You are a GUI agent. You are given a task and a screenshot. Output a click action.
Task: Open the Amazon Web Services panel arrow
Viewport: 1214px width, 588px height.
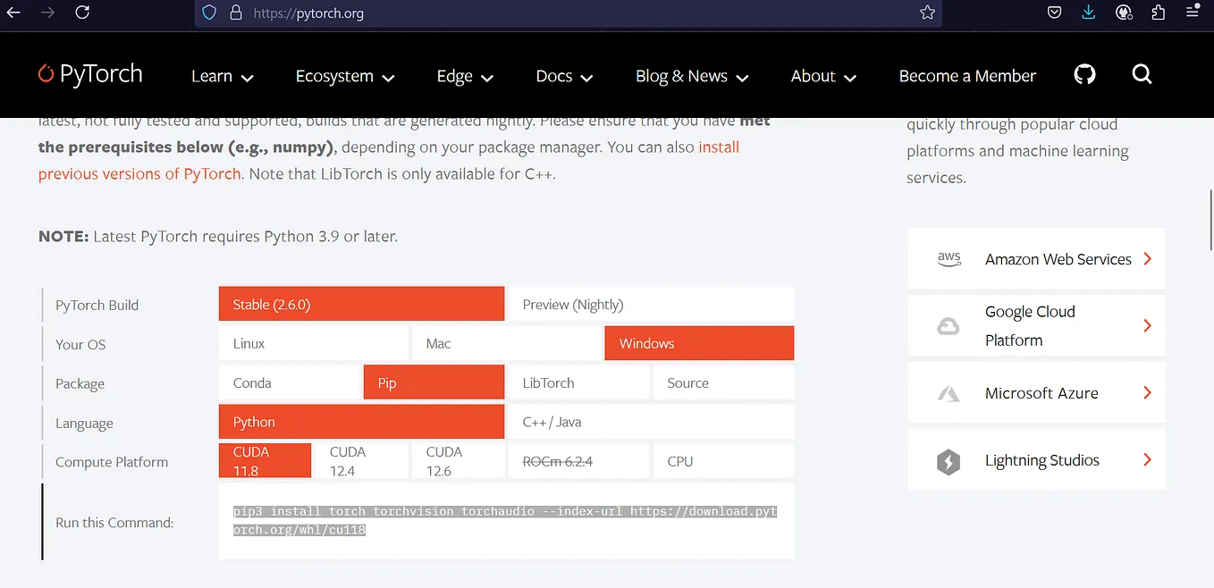(1147, 258)
